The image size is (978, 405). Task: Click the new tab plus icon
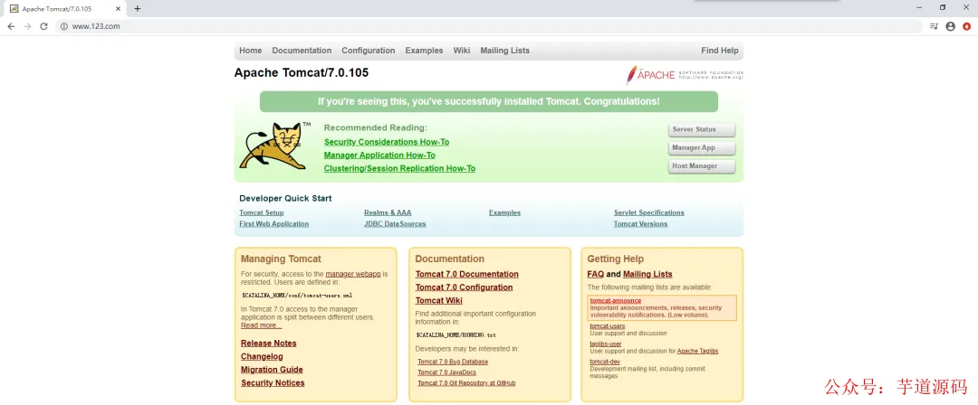pos(138,9)
